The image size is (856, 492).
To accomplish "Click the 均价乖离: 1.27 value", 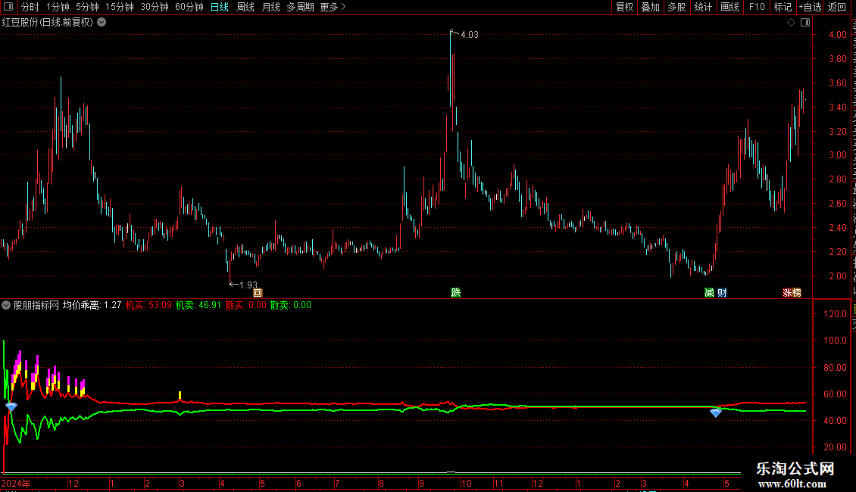I will 92,306.
